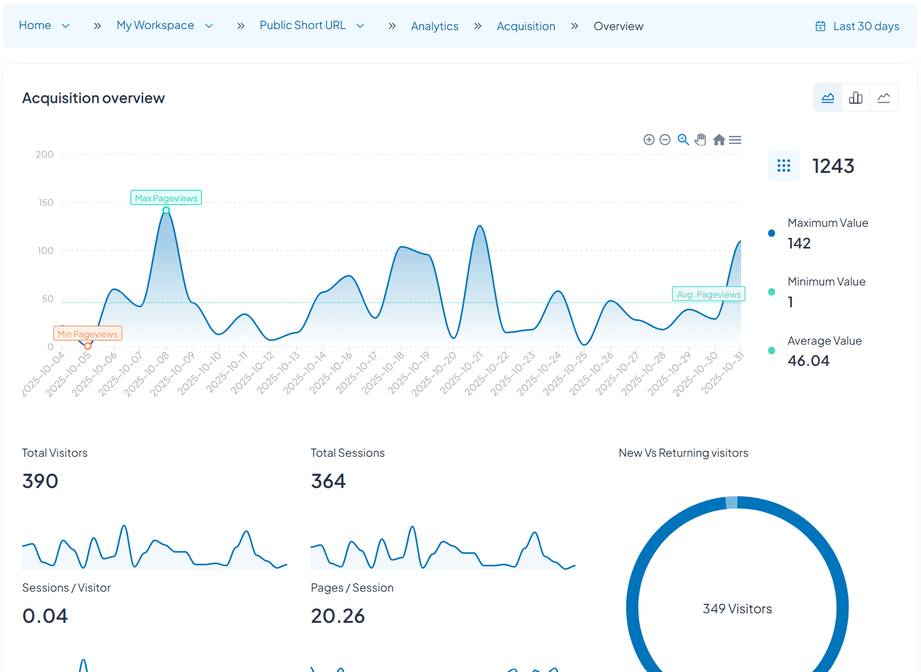Navigate to Acquisition breadcrumb
Screen dimensions: 921x672
[526, 26]
